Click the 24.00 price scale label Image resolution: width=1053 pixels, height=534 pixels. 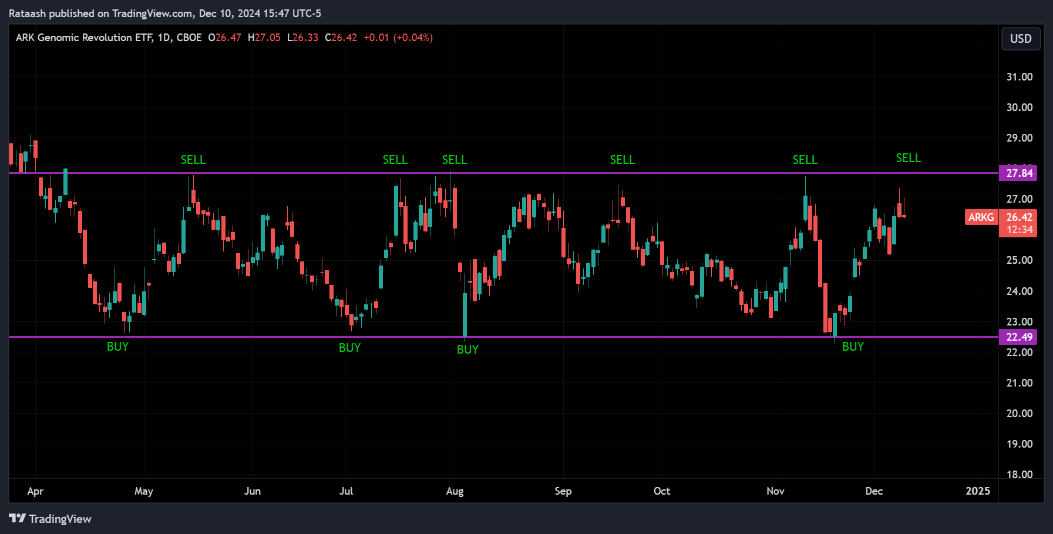click(1020, 291)
